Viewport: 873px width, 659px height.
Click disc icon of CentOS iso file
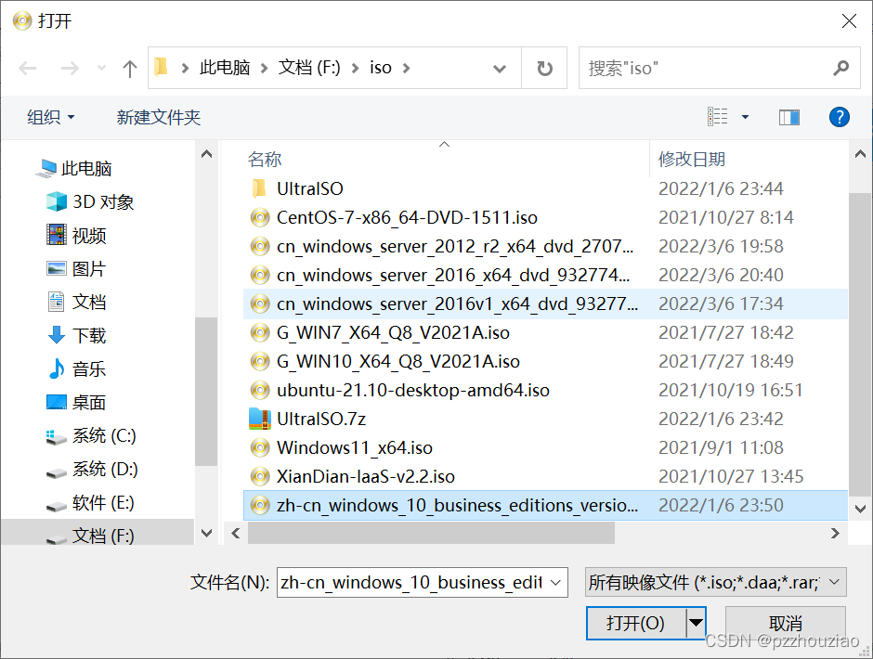tap(260, 217)
